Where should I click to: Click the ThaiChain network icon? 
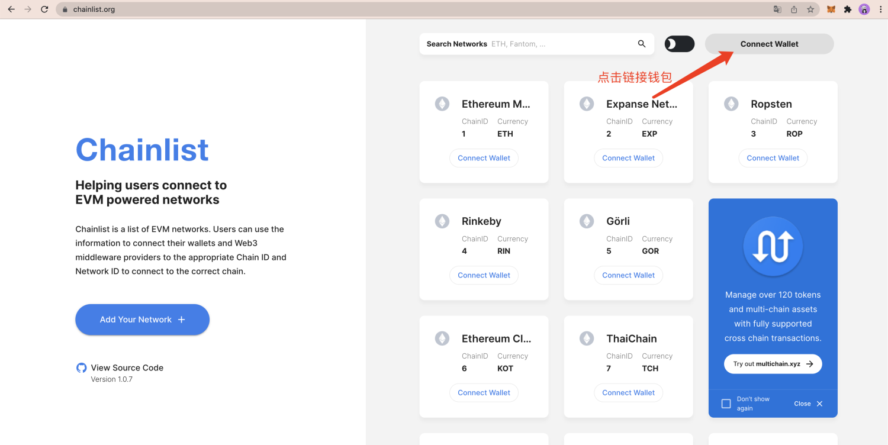point(587,338)
